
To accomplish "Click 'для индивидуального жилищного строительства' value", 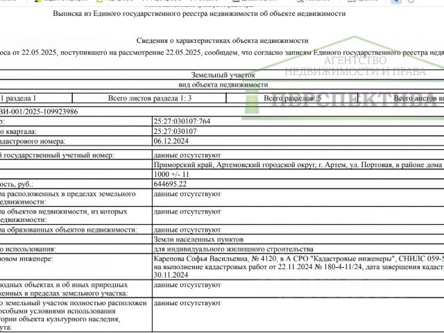I will point(233,249).
